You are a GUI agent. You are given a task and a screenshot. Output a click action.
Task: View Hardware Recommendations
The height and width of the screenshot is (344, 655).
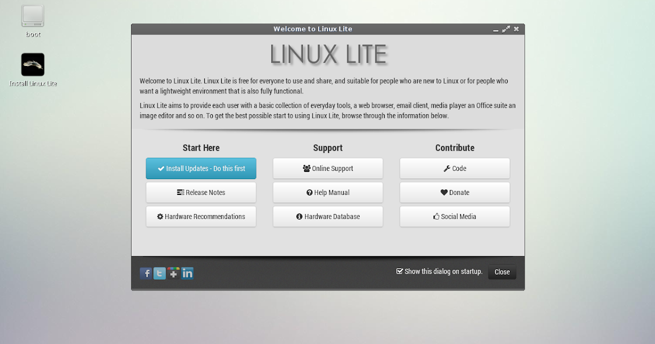201,216
